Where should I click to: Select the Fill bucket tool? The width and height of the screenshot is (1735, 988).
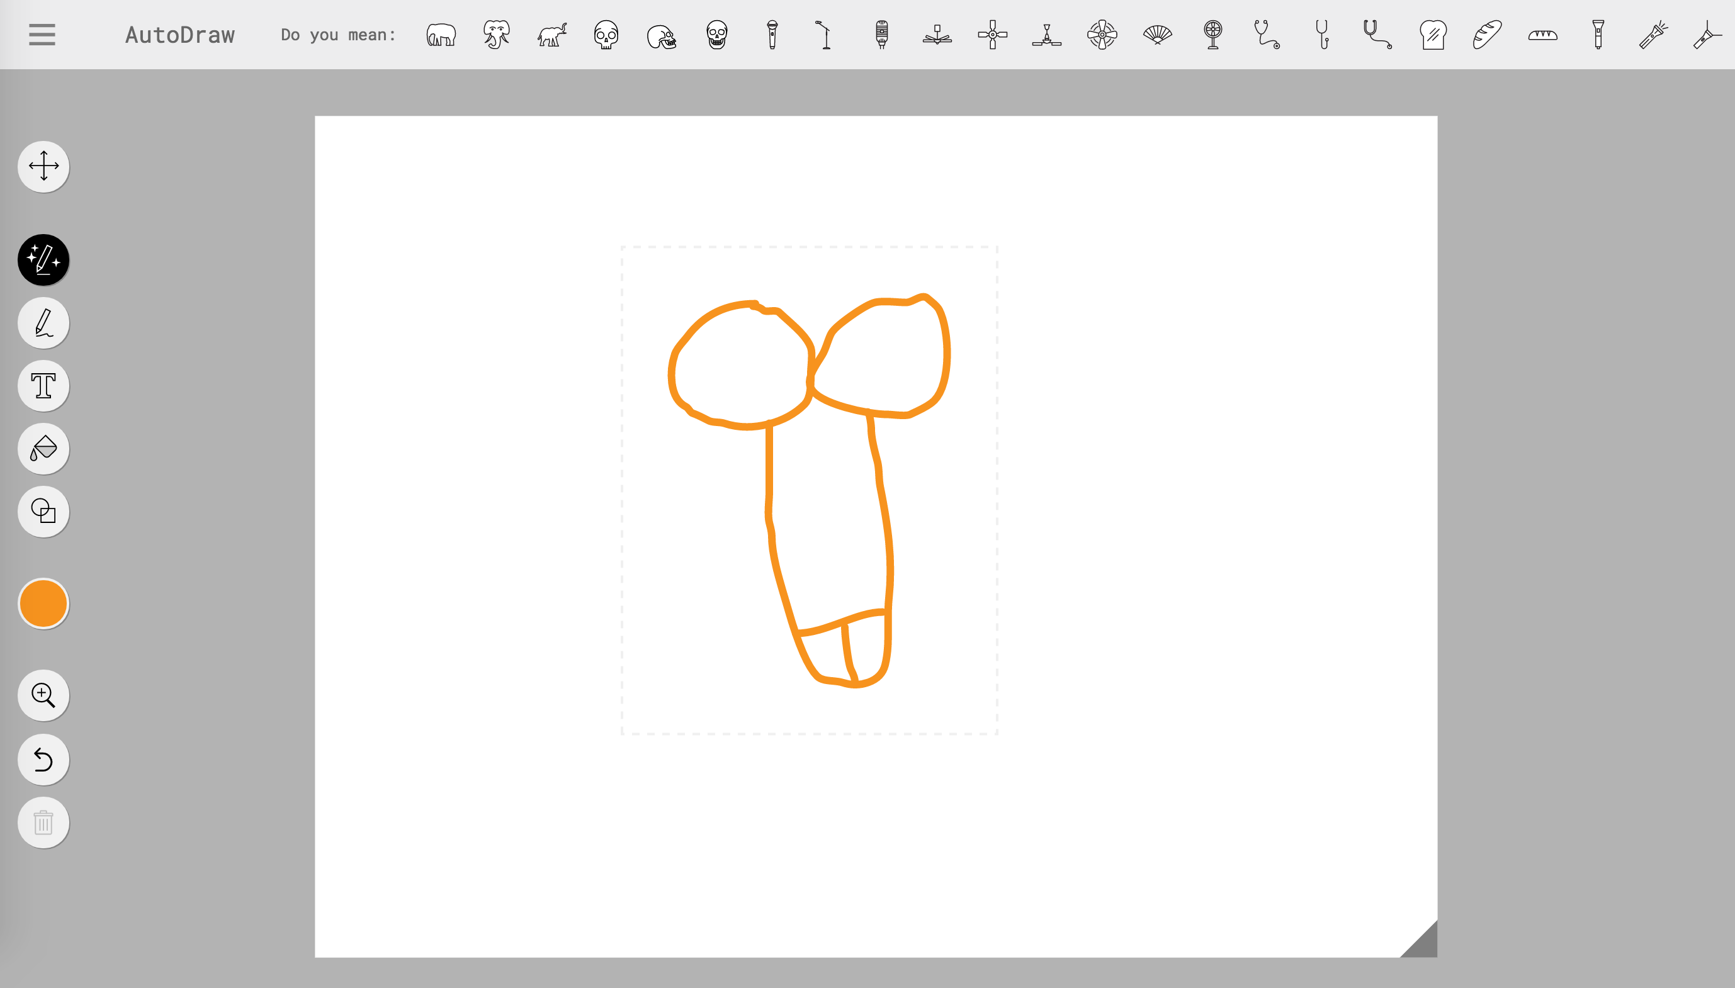[x=43, y=449]
